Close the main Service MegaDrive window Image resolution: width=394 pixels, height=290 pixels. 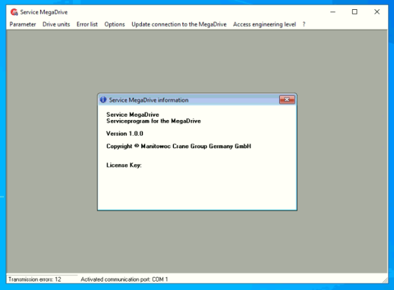click(377, 12)
